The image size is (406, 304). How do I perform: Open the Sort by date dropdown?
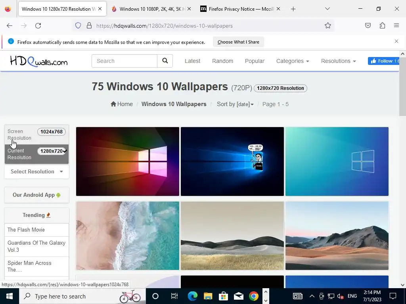(x=235, y=104)
